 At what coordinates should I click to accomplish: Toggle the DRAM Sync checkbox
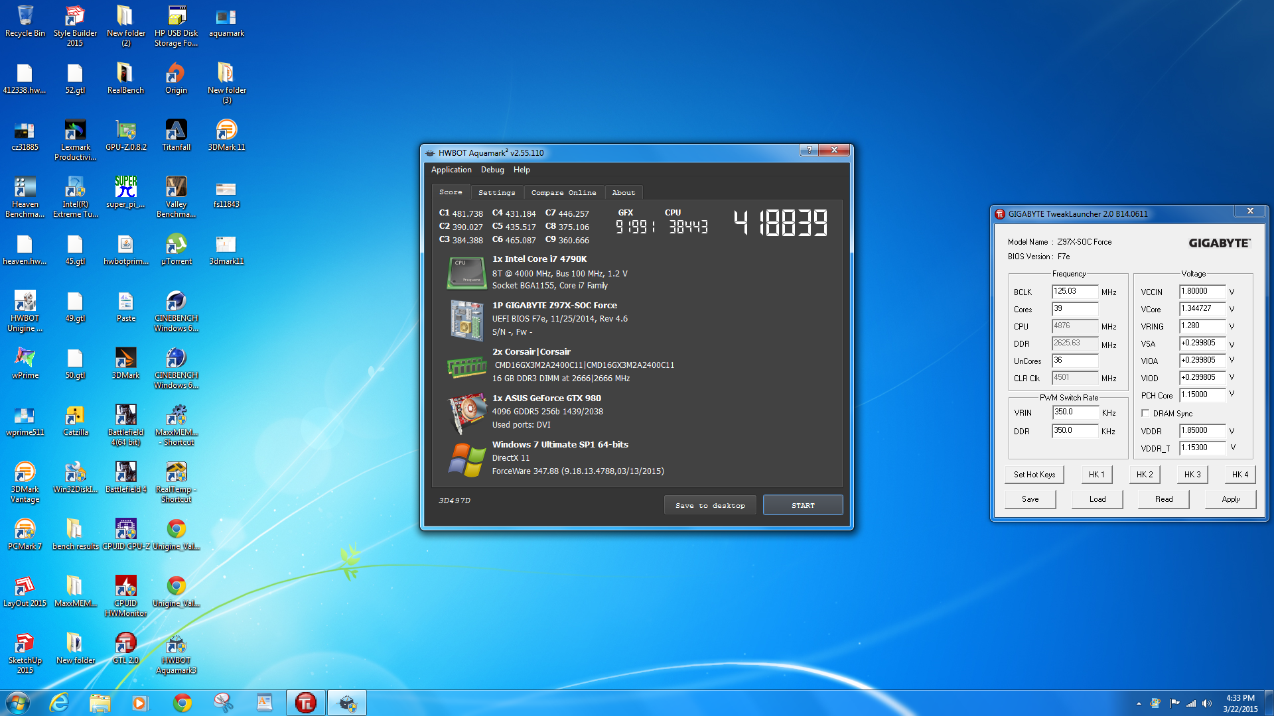(x=1145, y=413)
